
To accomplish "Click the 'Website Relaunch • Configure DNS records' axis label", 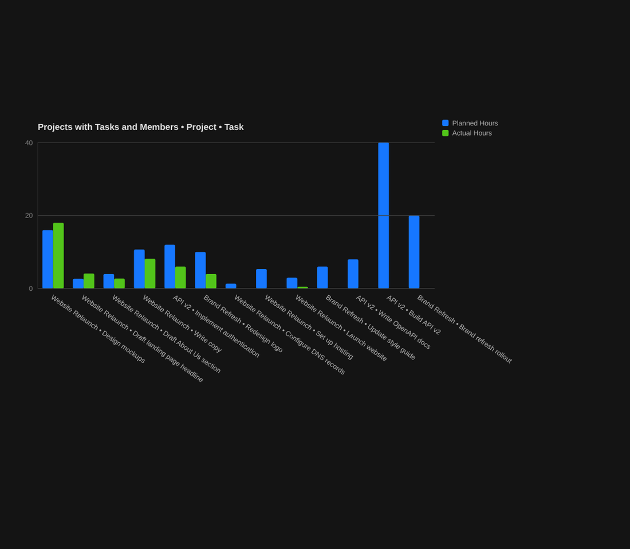I will click(289, 334).
